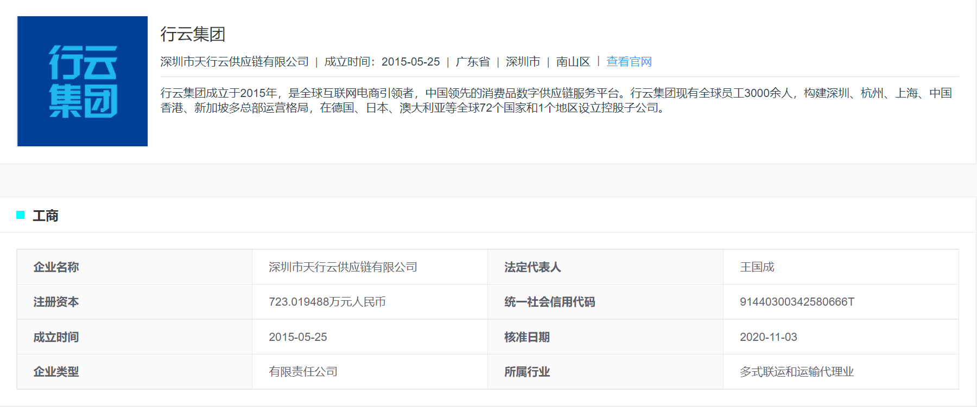The height and width of the screenshot is (407, 977).
Task: Select the table date 2015-05-25
Action: click(298, 337)
